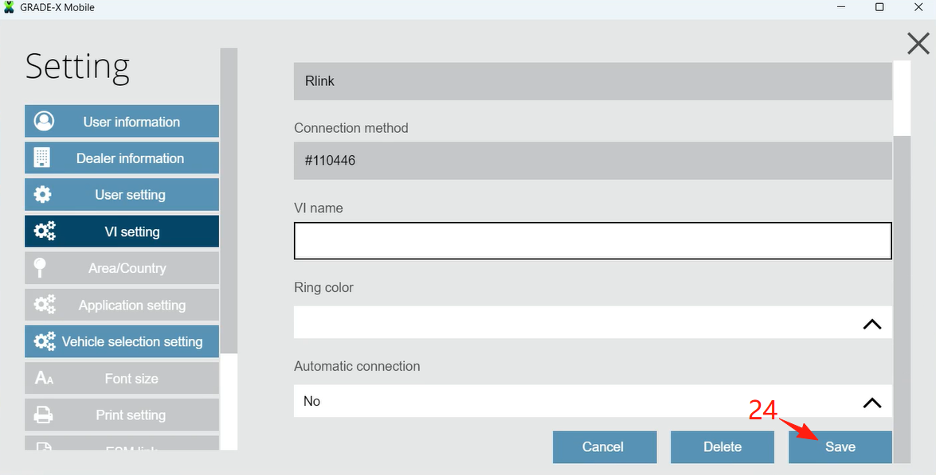Viewport: 936px width, 475px height.
Task: Click the Connection method #110446 field
Action: pyautogui.click(x=592, y=161)
